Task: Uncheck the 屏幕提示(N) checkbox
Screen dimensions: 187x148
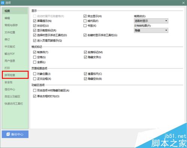Action: pos(35,21)
